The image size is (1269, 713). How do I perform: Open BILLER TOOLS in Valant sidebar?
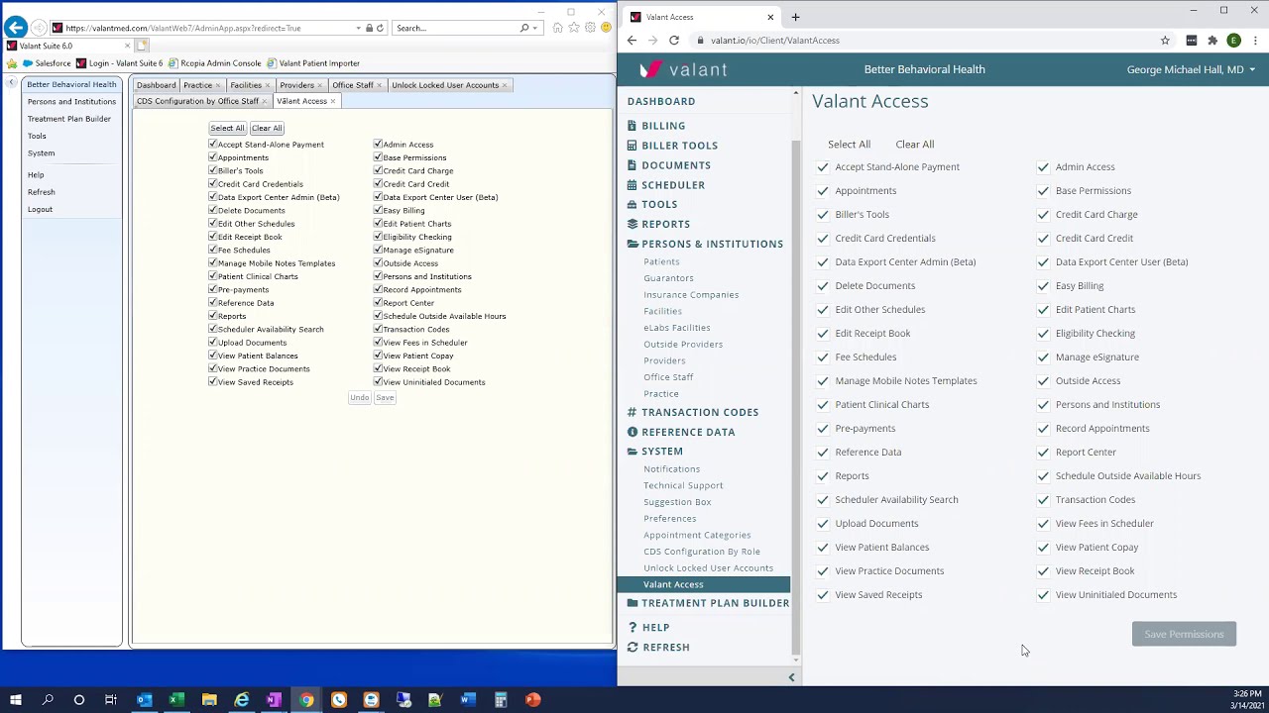coord(679,146)
